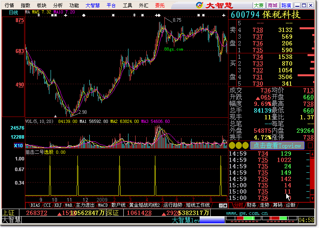Switch to the 主力进出 indicator tab
Viewport: 319px width, 228px height.
(85, 205)
